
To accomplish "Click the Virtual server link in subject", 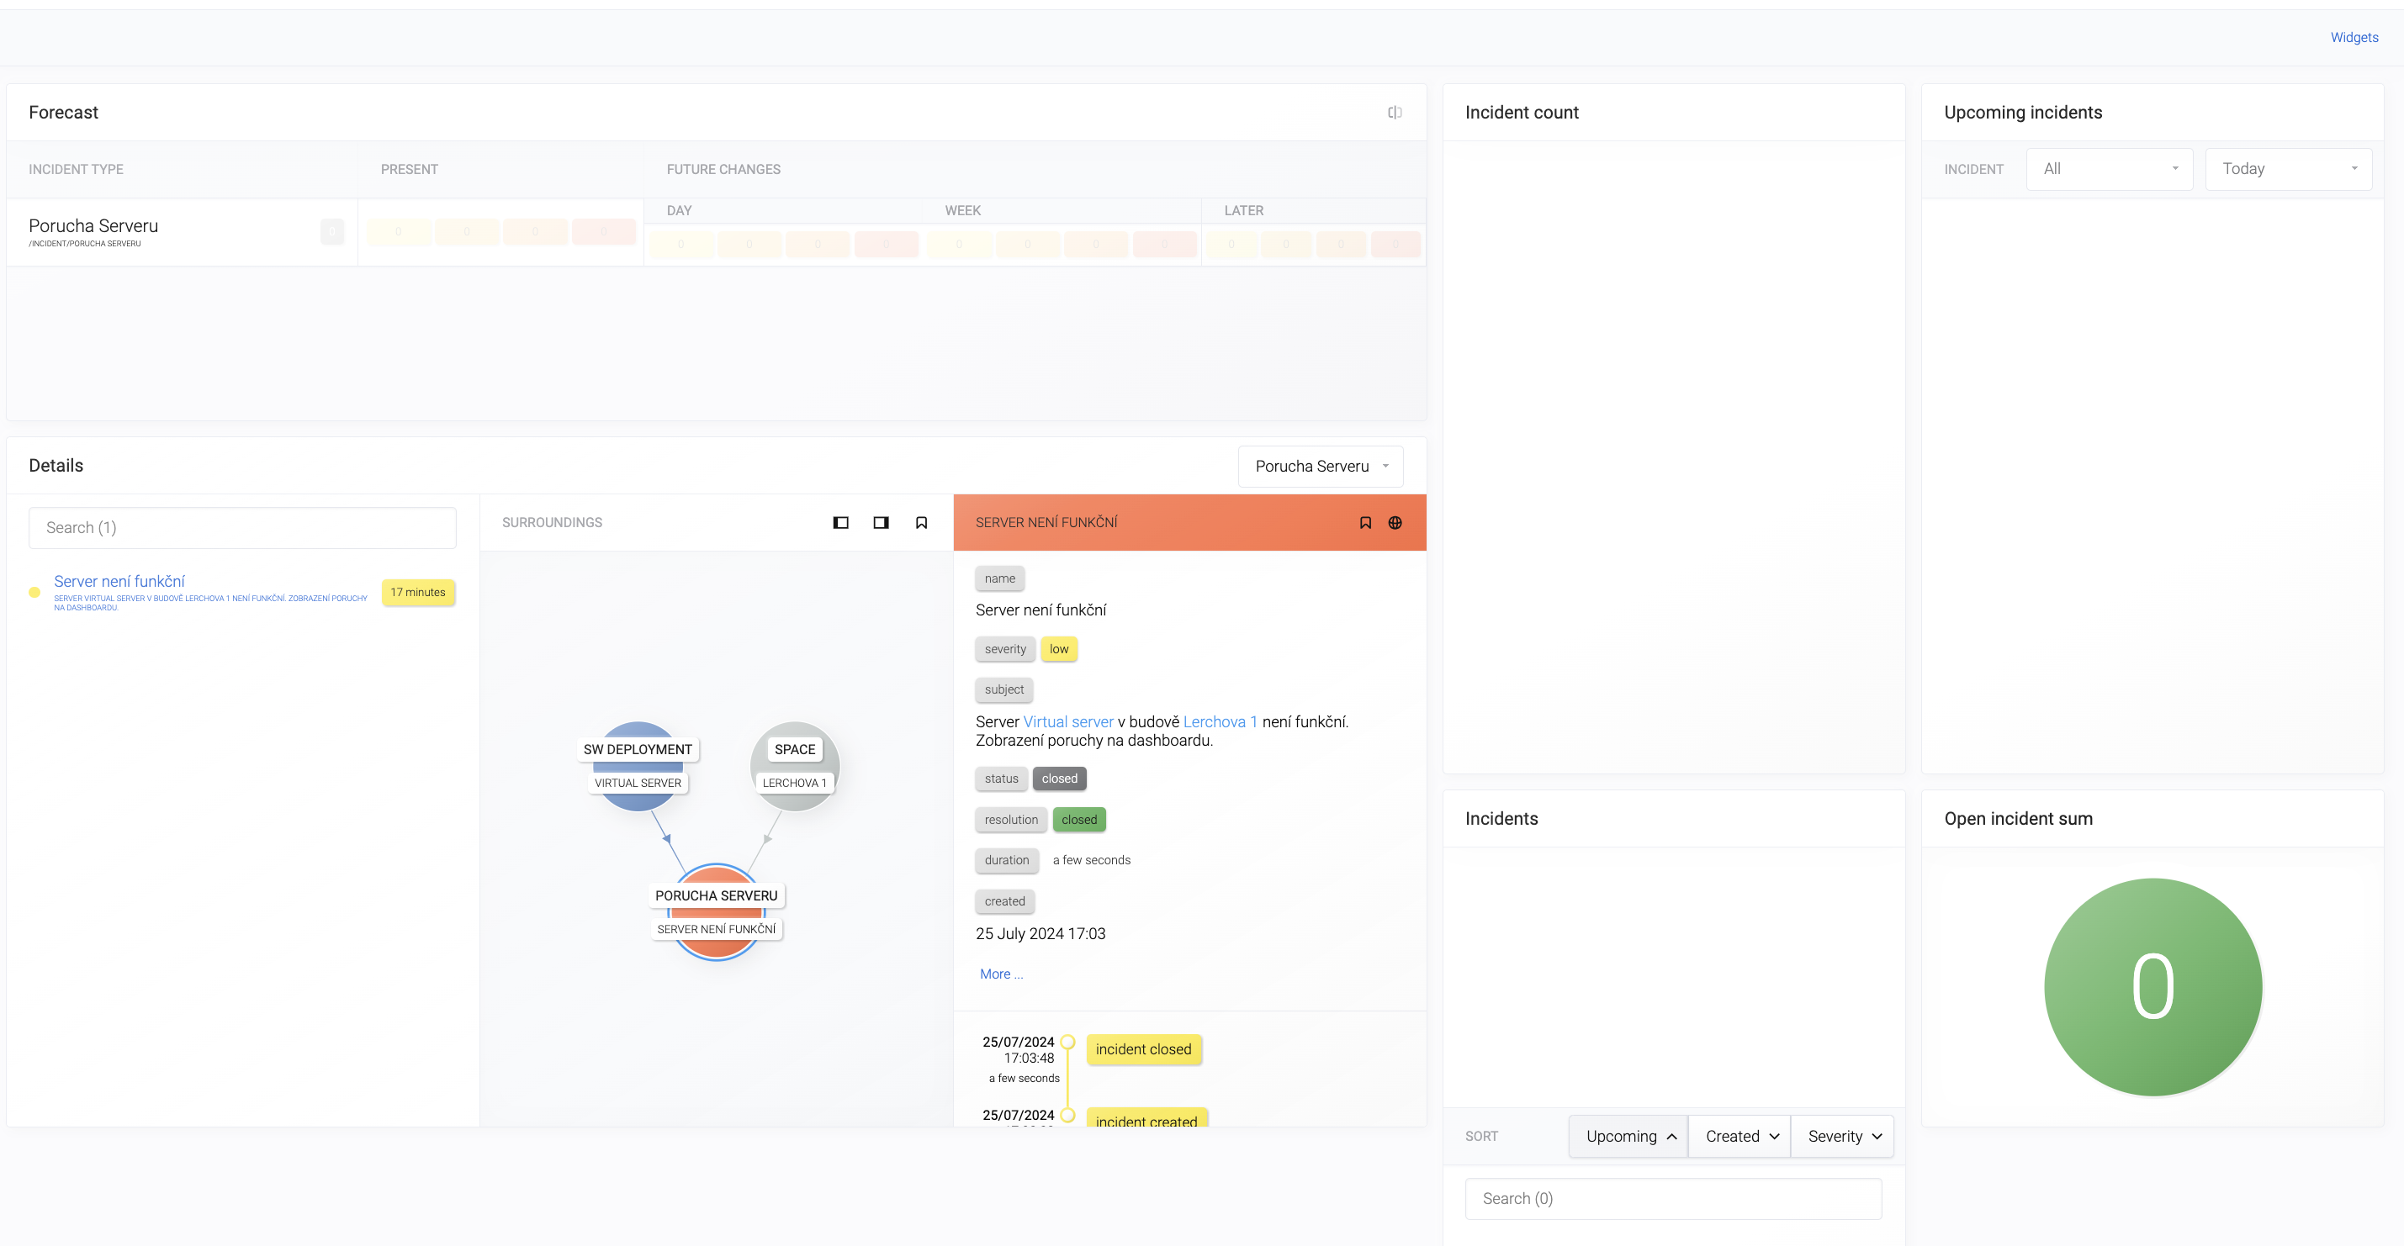I will [x=1067, y=722].
